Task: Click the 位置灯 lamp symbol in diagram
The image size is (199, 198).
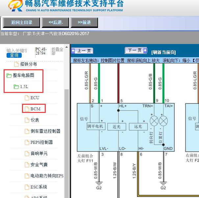Action: coord(163,121)
